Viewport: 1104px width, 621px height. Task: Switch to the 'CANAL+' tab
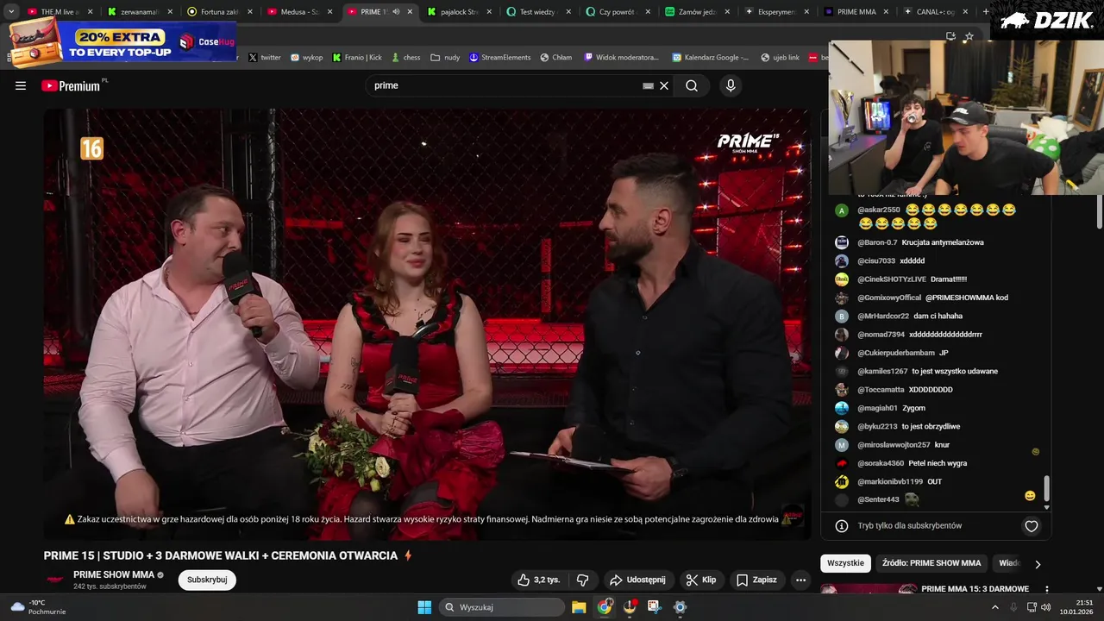pyautogui.click(x=935, y=12)
